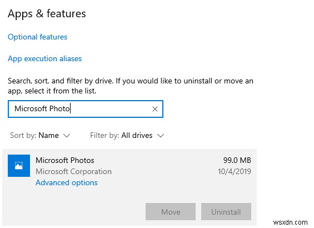Clear the search box with the X icon
This screenshot has height=228, width=314.
pos(155,109)
